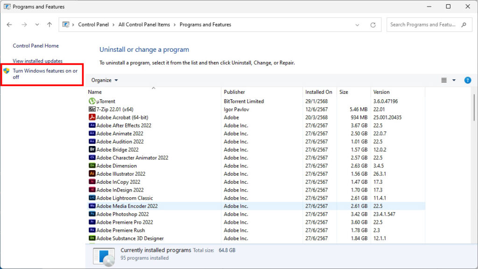Image resolution: width=478 pixels, height=269 pixels.
Task: Expand the chevron after Control Panel breadcrumb
Action: (113, 25)
